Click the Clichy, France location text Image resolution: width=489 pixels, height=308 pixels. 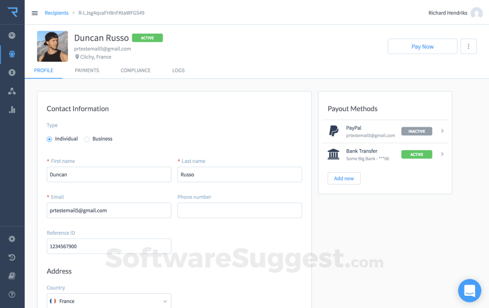coord(96,57)
